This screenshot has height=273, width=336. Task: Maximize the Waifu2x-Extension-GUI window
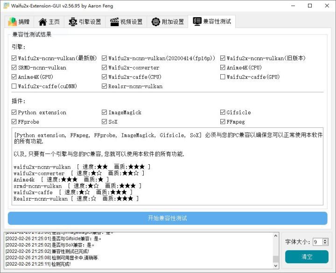click(x=310, y=6)
